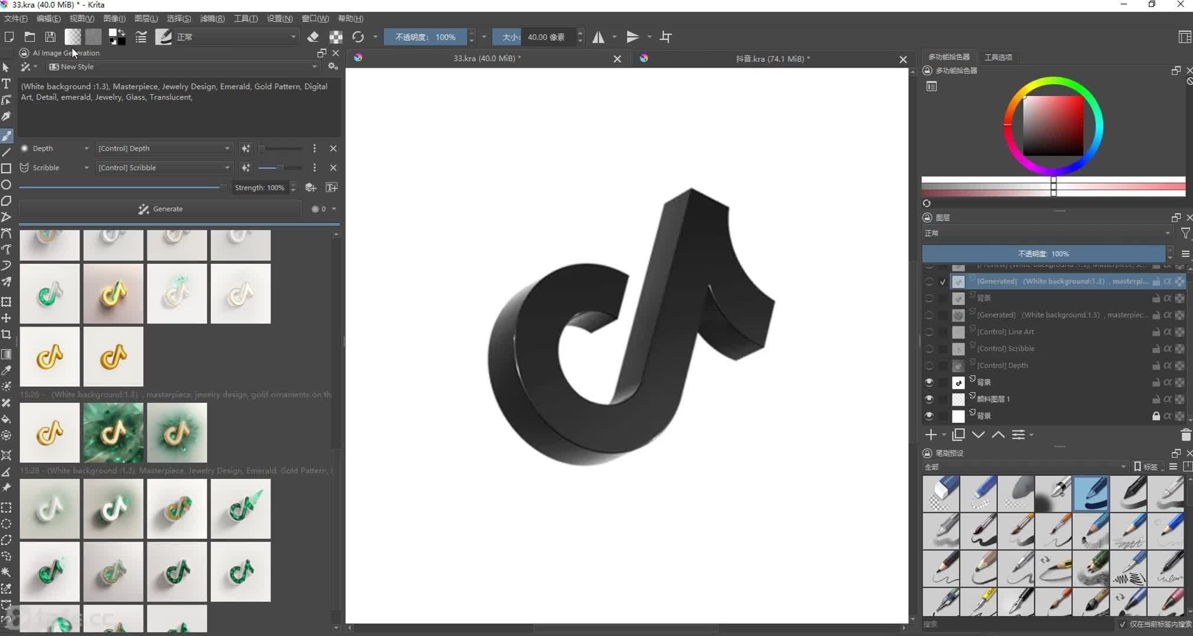Open brush preset tag dropdown 全部
Screen dimensions: 1193x636
tap(1025, 467)
